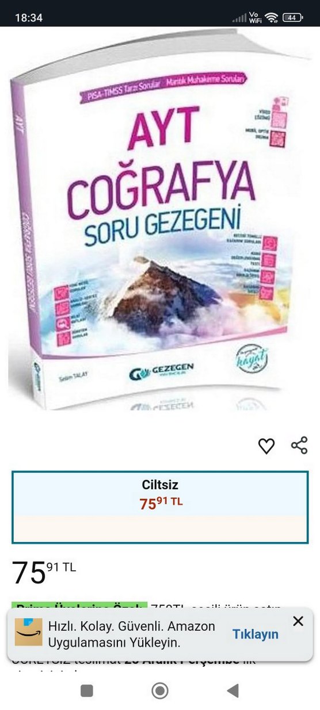Screen dimensions: 320x710
Task: Tap the Android home circle button
Action: (160, 690)
